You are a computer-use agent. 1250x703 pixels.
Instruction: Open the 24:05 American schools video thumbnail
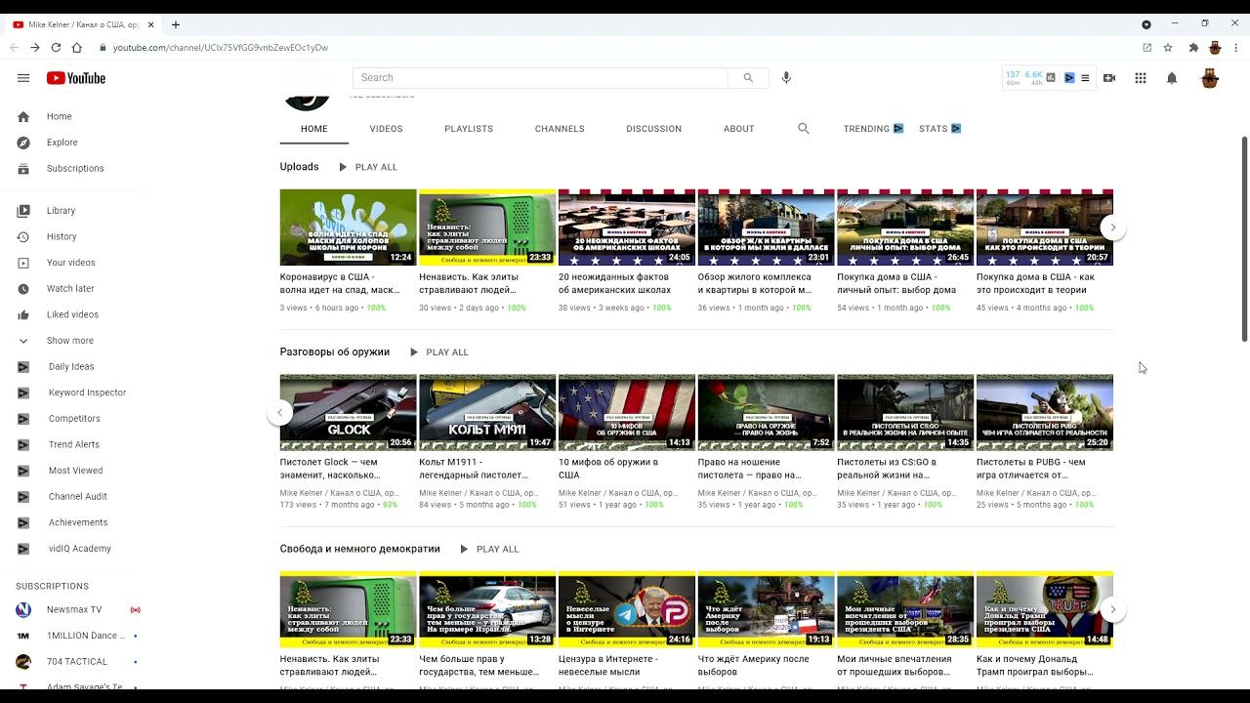tap(627, 227)
